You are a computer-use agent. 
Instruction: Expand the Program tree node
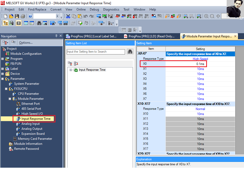2,59
